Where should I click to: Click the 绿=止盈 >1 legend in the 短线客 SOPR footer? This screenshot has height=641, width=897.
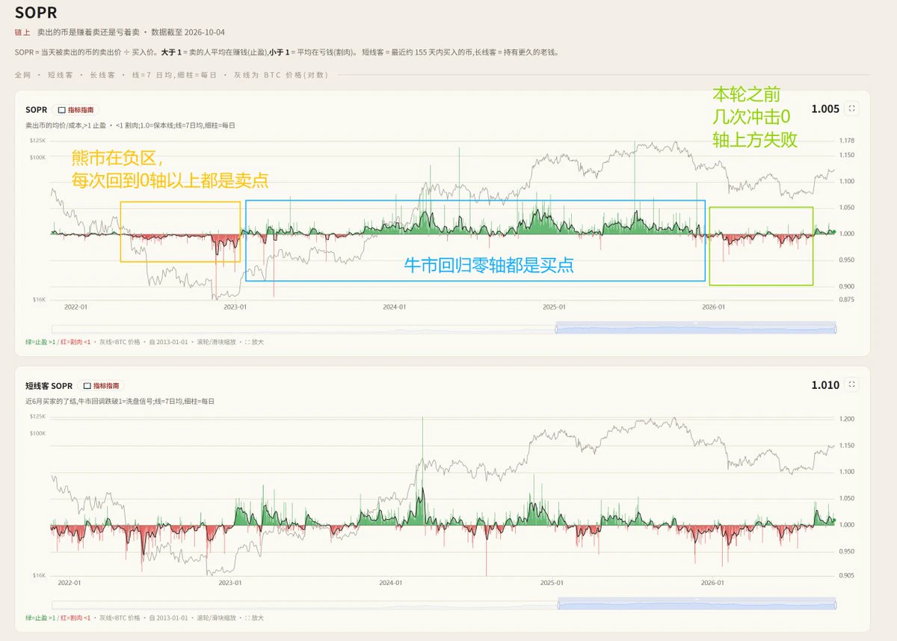pos(40,618)
